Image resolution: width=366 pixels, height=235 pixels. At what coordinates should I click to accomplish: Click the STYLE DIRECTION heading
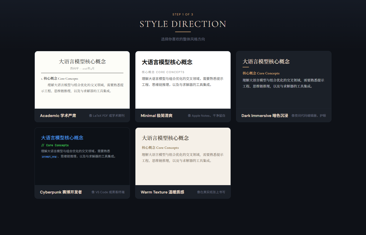[x=183, y=24]
